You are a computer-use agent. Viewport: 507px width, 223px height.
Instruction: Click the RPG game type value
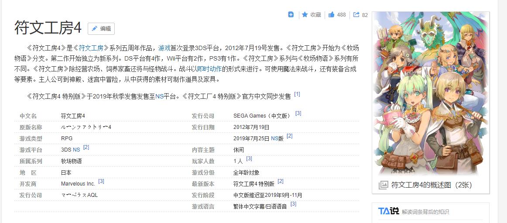(67, 139)
